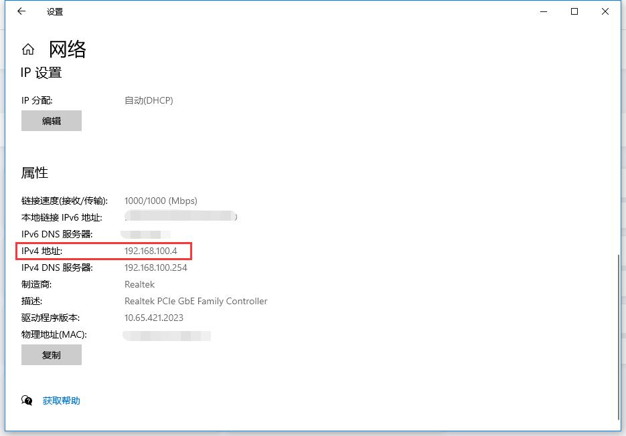
Task: Click the 自动(DHCP) assignment value
Action: tap(149, 100)
